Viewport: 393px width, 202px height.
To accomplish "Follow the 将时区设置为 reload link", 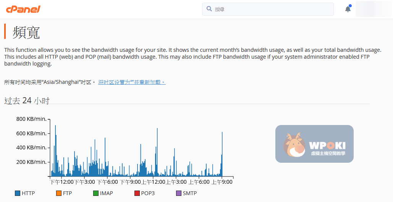I will (x=131, y=82).
